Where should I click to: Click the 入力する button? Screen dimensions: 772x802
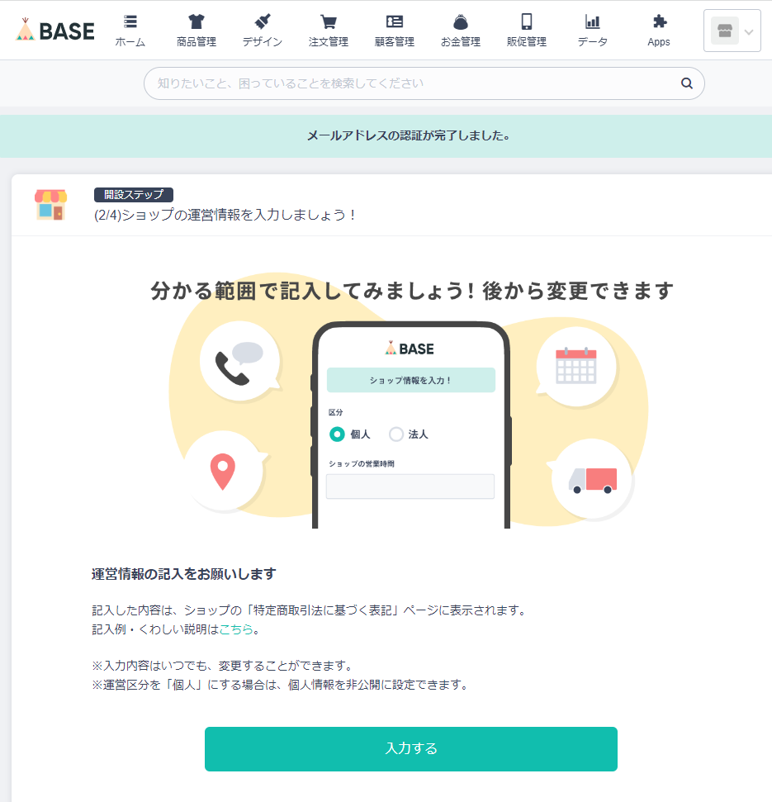(411, 749)
